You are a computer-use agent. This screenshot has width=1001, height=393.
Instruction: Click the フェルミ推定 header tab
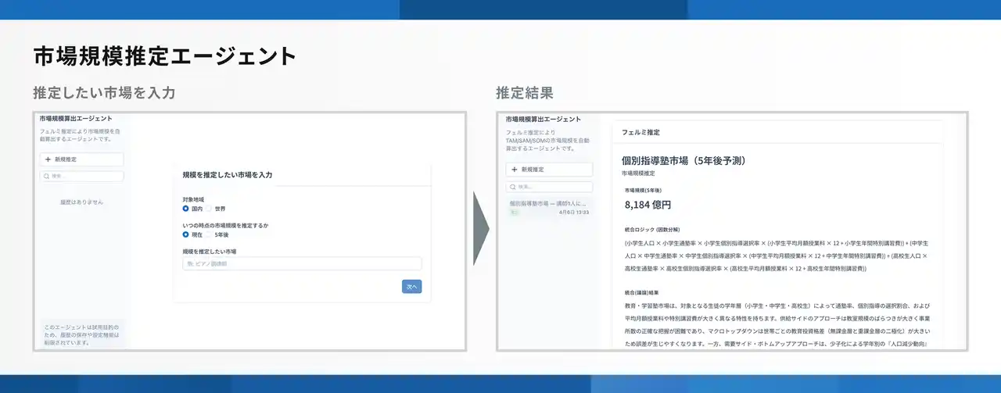(x=640, y=133)
